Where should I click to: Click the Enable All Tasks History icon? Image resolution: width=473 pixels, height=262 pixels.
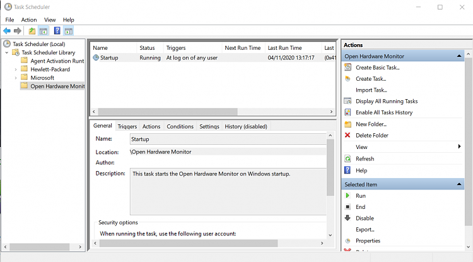point(347,112)
